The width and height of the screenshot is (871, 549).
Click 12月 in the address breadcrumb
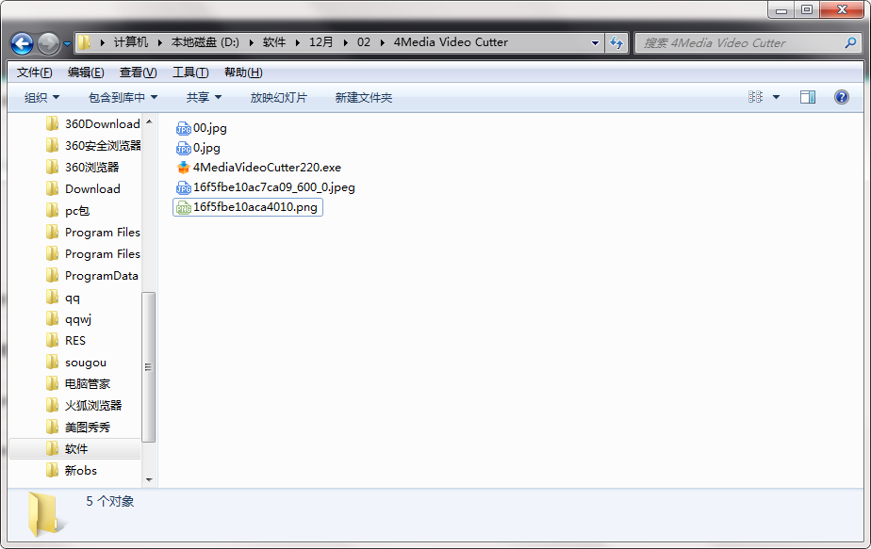tap(321, 42)
